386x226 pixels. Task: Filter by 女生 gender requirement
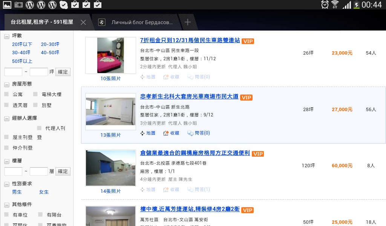click(x=44, y=192)
